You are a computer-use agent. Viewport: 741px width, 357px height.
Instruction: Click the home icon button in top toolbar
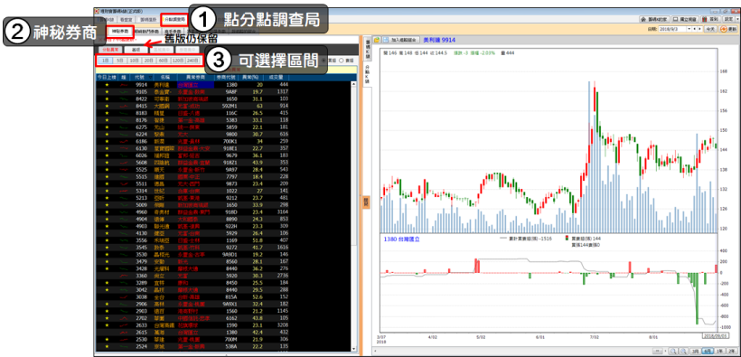point(643,19)
